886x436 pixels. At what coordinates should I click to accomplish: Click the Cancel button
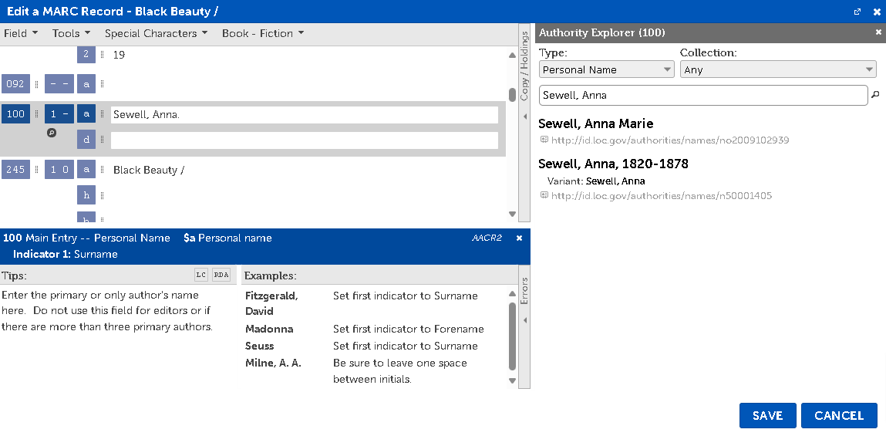pos(839,416)
